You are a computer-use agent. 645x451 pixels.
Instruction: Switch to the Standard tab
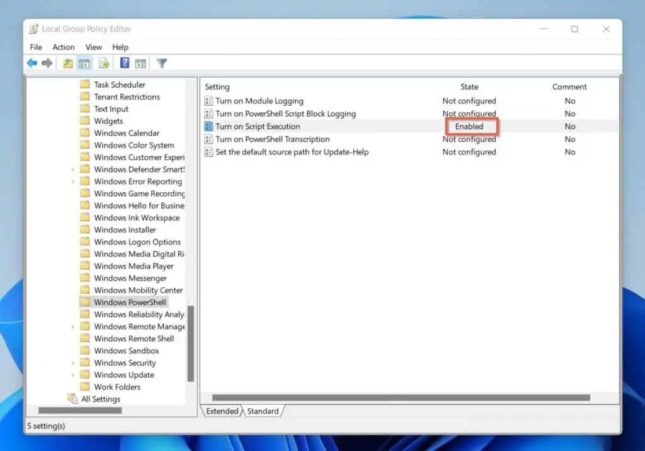(x=263, y=411)
